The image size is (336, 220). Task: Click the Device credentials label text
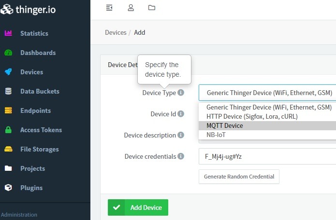click(x=150, y=156)
